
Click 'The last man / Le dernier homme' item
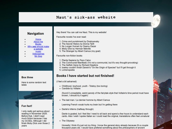[86, 100]
